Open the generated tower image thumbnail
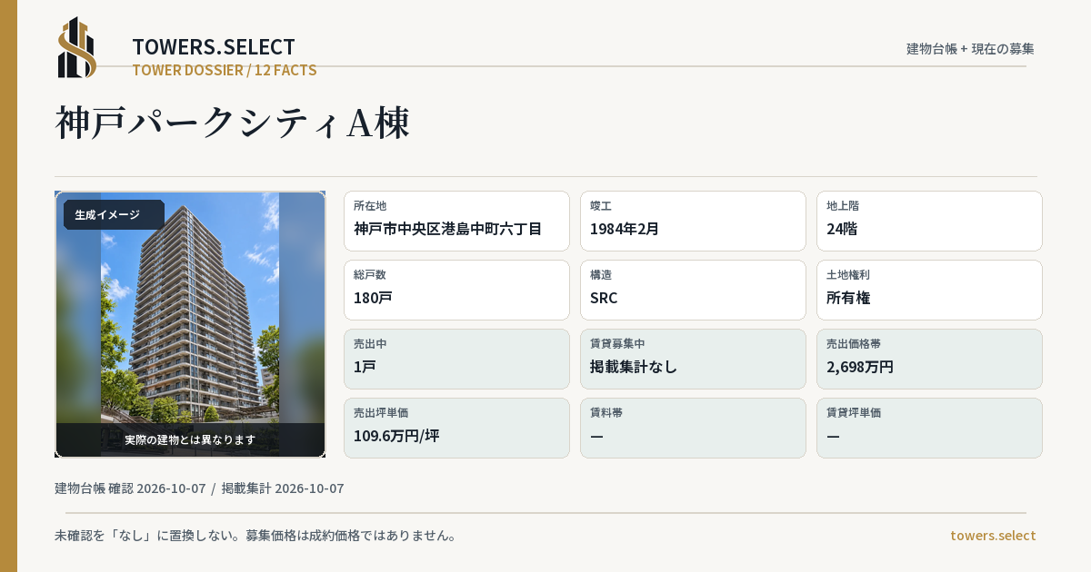 click(190, 324)
